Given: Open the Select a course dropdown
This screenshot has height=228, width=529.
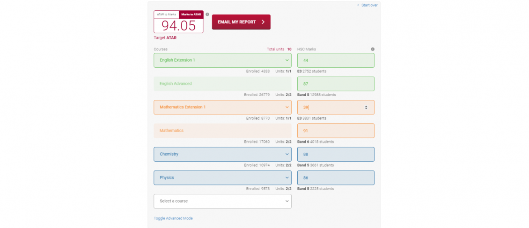Looking at the screenshot, I should click(222, 201).
